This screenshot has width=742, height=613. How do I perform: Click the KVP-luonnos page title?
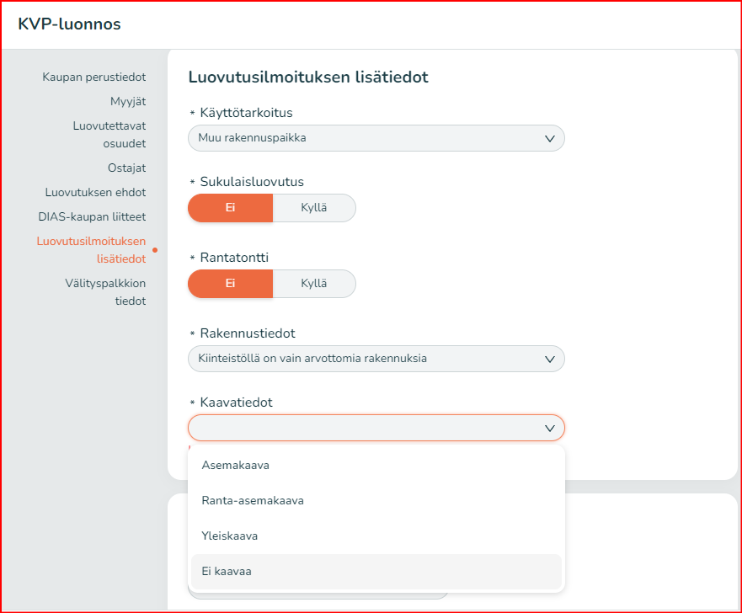click(x=70, y=24)
